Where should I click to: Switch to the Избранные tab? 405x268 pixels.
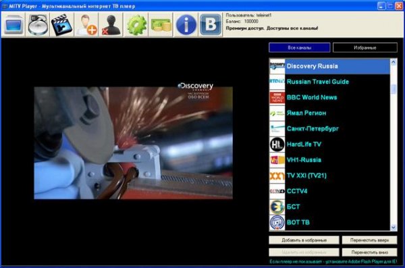click(x=365, y=47)
